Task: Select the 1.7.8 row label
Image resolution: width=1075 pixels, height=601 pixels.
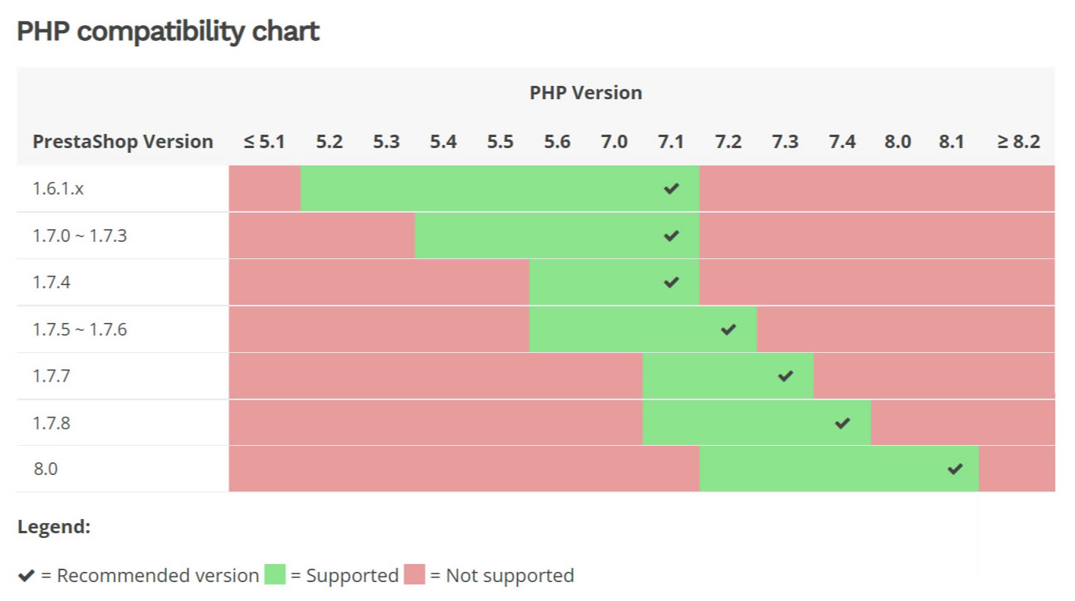Action: [x=51, y=423]
